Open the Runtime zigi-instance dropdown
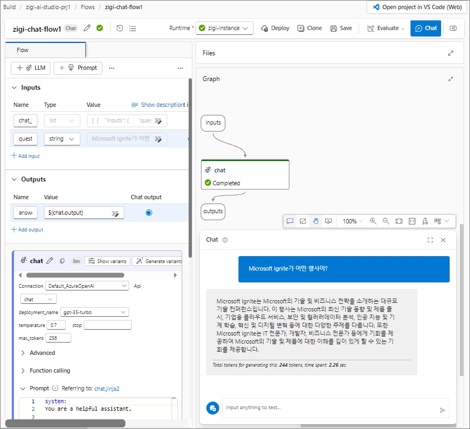This screenshot has width=470, height=429. 224,28
